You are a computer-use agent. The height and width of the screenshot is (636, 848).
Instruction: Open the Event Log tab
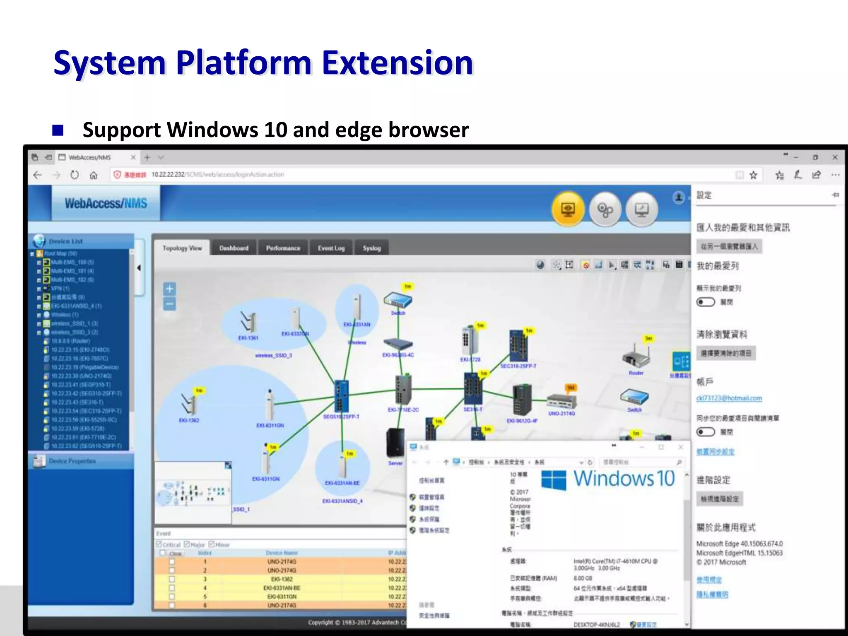pyautogui.click(x=331, y=248)
